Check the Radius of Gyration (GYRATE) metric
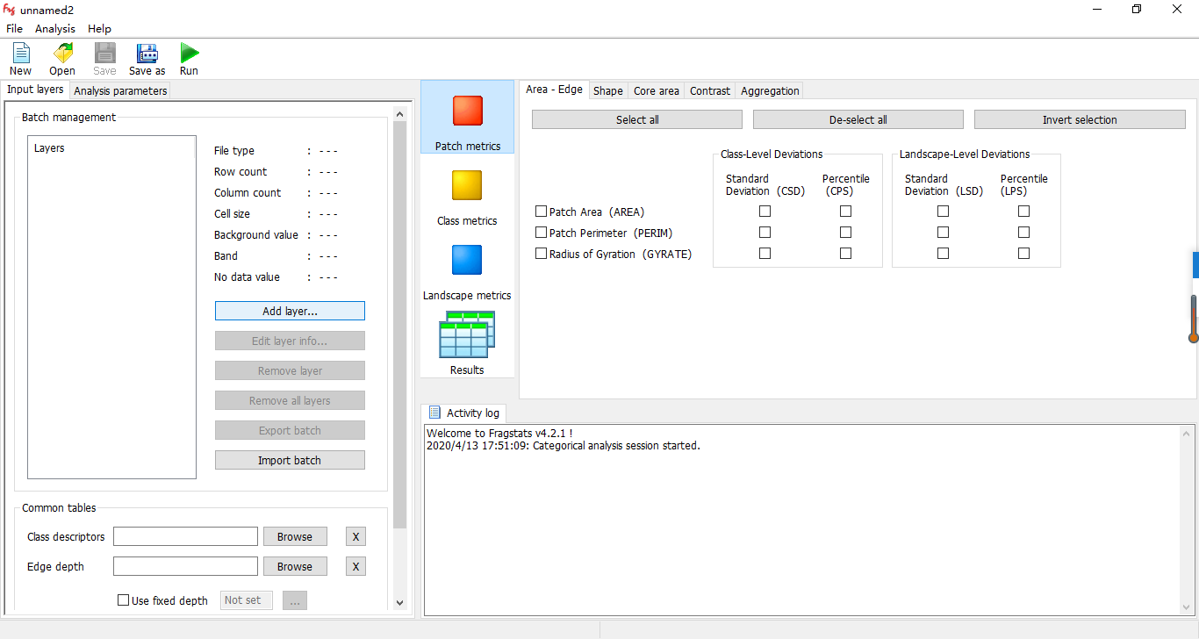This screenshot has height=639, width=1199. tap(541, 253)
